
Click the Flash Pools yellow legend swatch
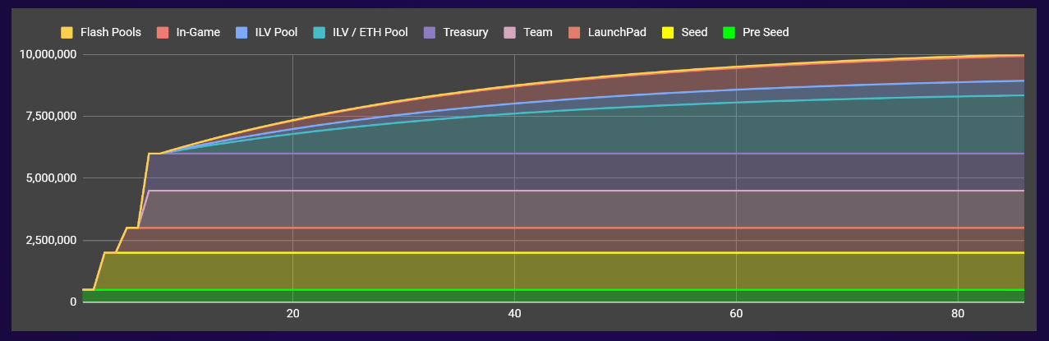point(67,32)
